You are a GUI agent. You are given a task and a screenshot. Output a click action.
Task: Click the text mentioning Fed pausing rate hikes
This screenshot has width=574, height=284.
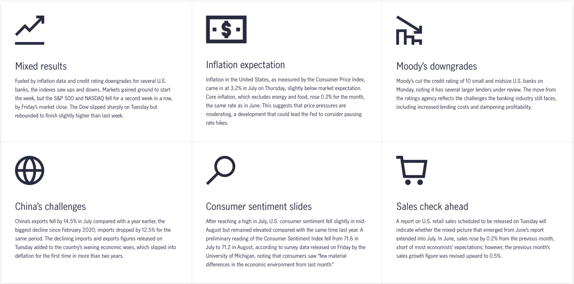coord(284,118)
